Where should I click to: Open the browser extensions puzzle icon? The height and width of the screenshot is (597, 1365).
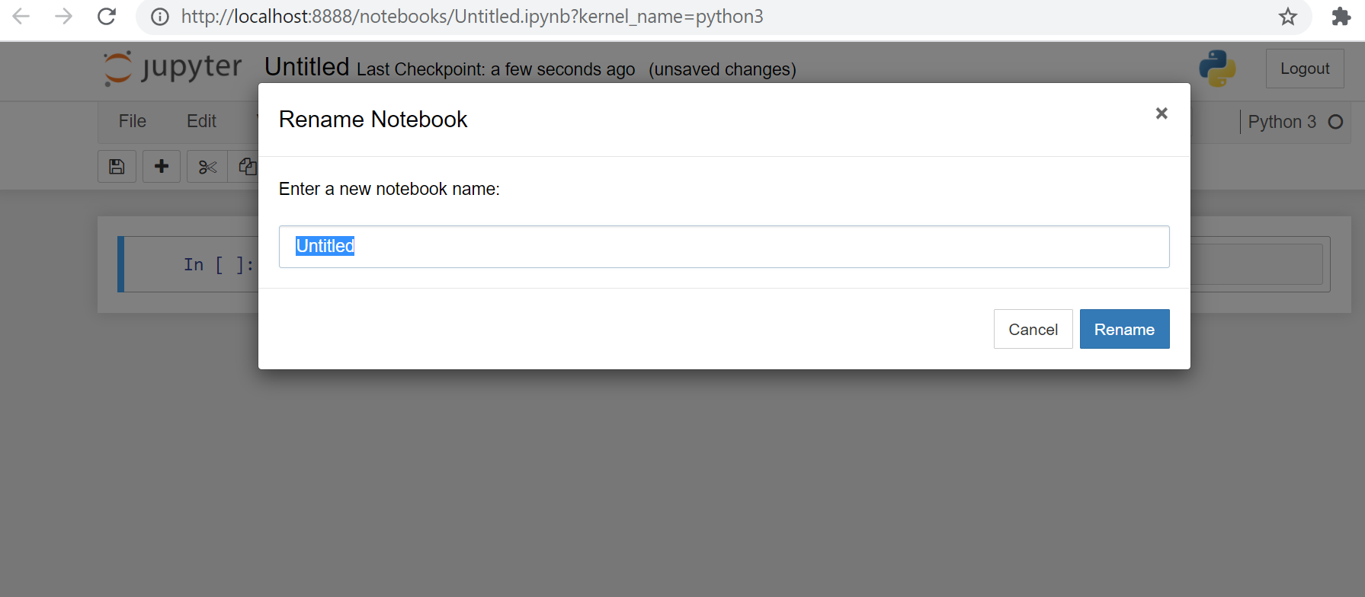click(1341, 17)
